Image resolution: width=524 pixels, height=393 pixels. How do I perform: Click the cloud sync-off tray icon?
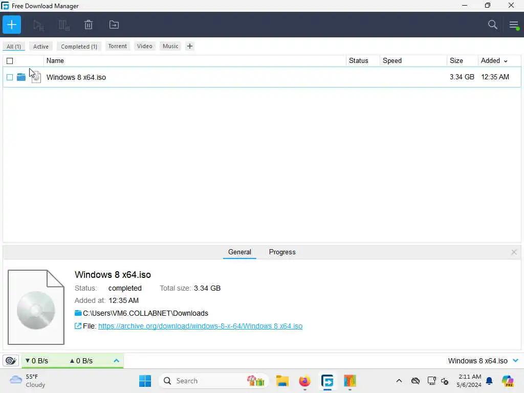tap(416, 381)
